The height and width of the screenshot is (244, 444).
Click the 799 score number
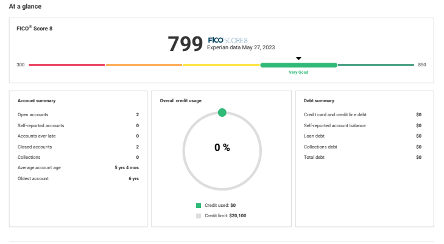point(185,44)
